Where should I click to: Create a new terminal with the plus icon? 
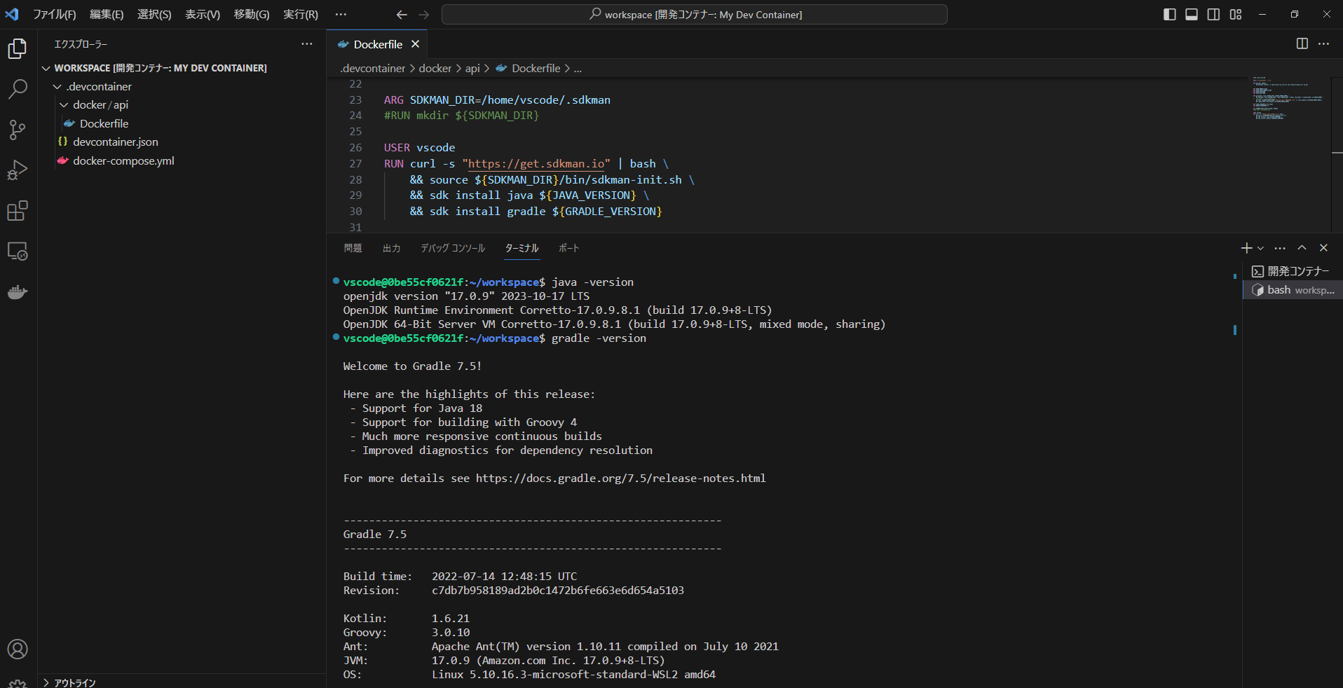point(1246,247)
